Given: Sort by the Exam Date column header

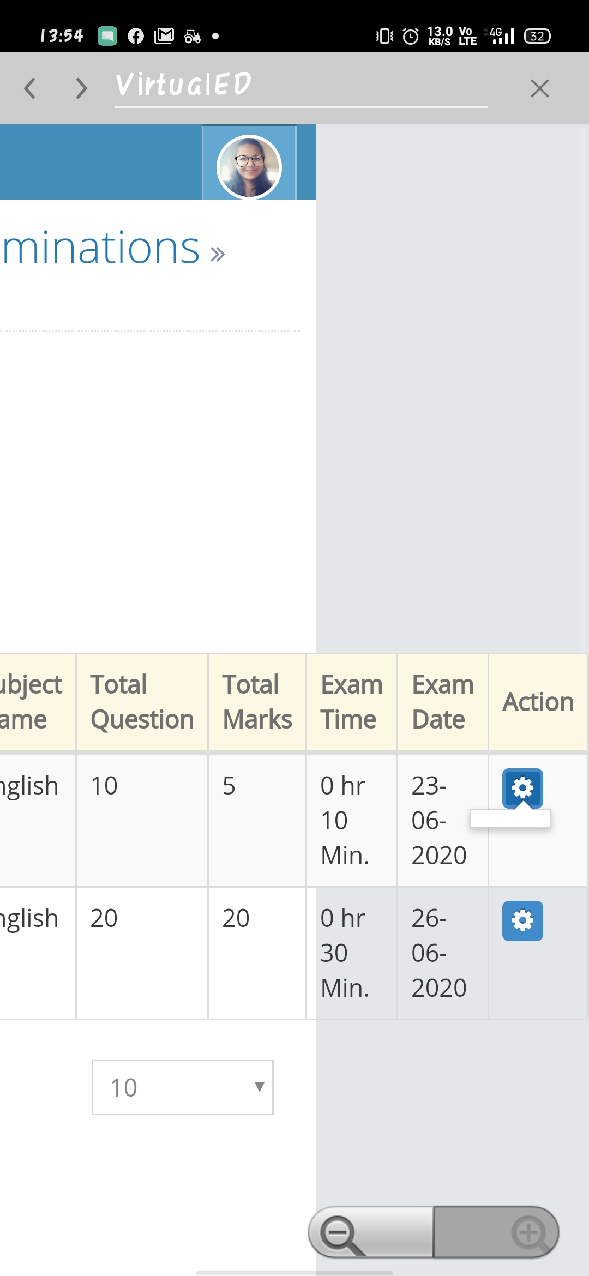Looking at the screenshot, I should [x=443, y=702].
